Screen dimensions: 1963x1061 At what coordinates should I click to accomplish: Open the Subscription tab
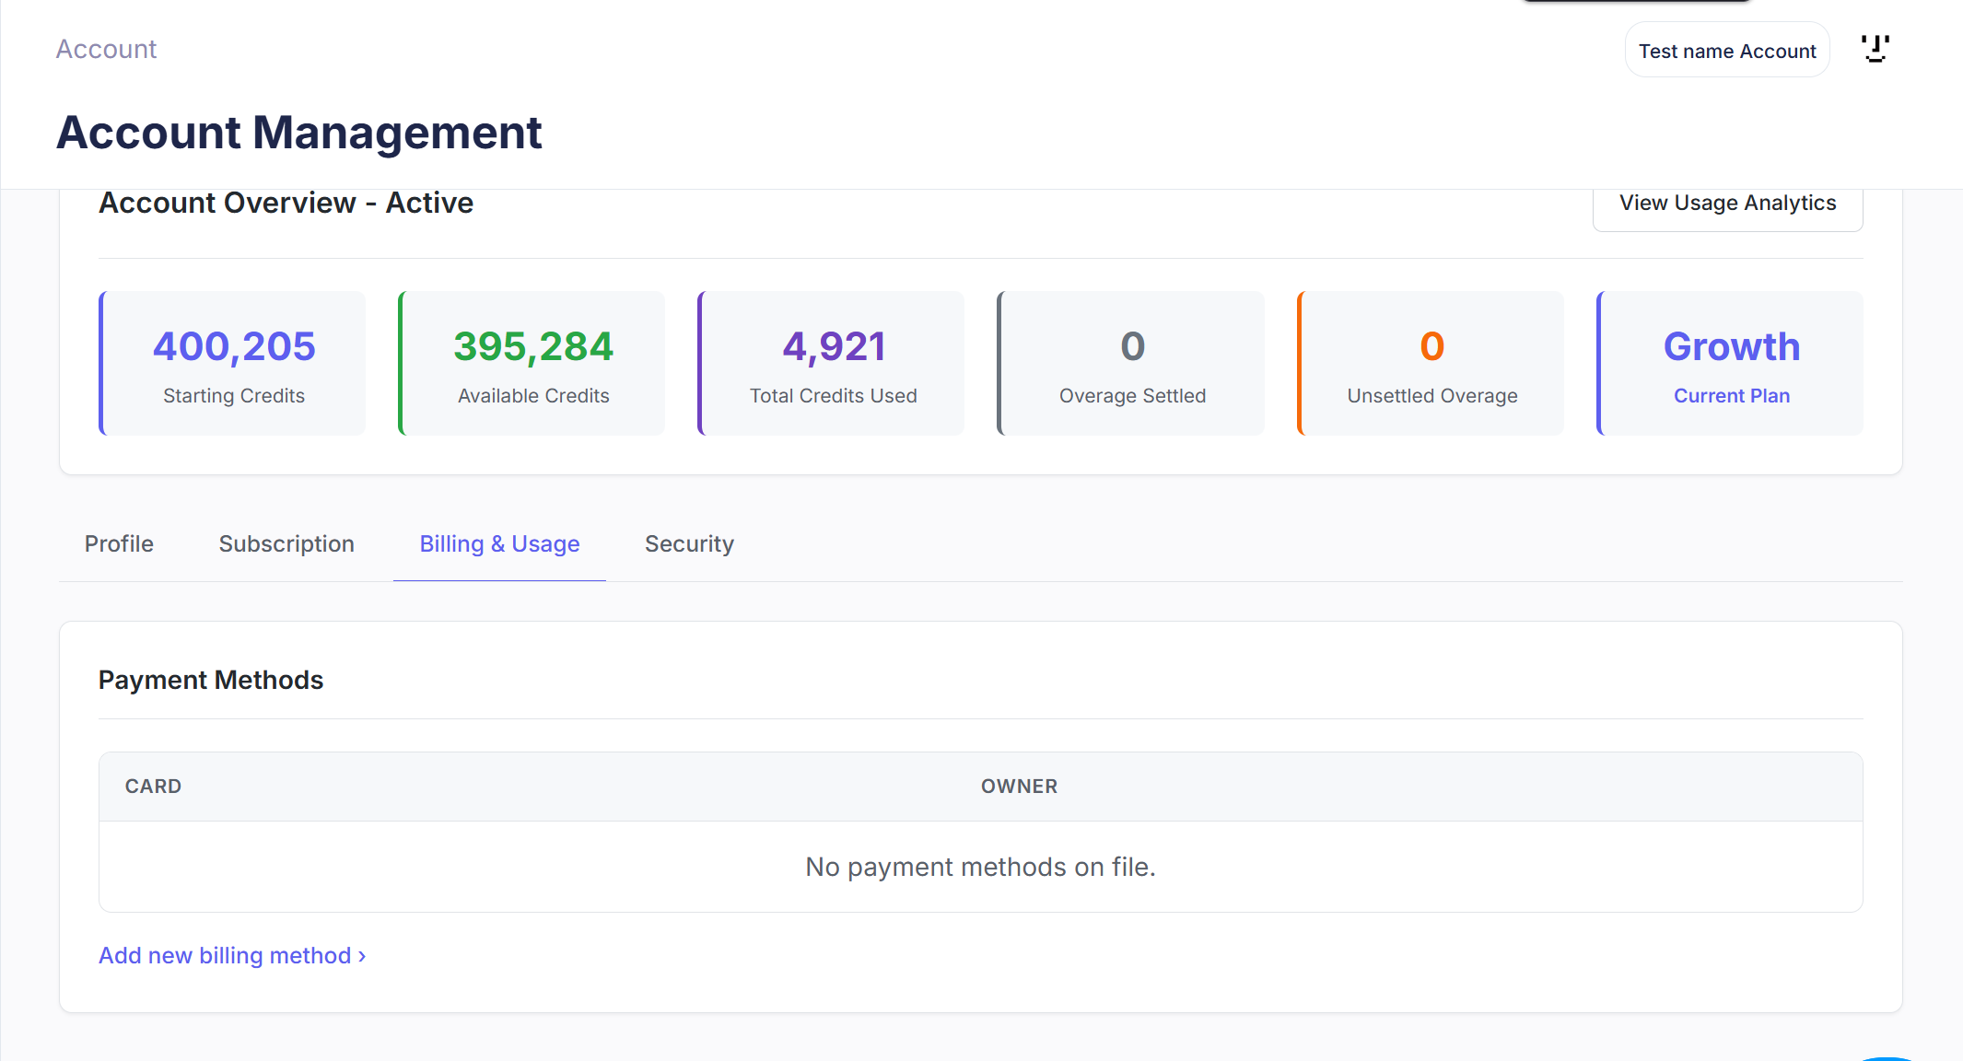pos(286,544)
